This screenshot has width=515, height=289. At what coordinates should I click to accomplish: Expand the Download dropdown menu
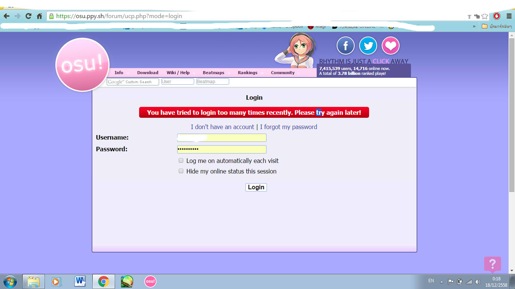[x=148, y=73]
